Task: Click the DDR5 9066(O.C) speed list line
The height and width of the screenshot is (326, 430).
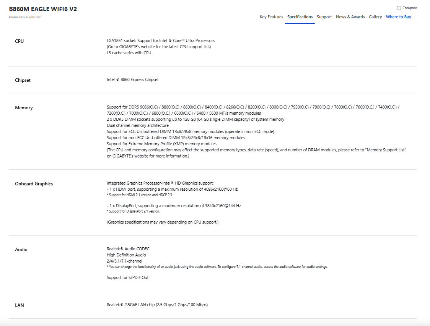Action: click(253, 110)
